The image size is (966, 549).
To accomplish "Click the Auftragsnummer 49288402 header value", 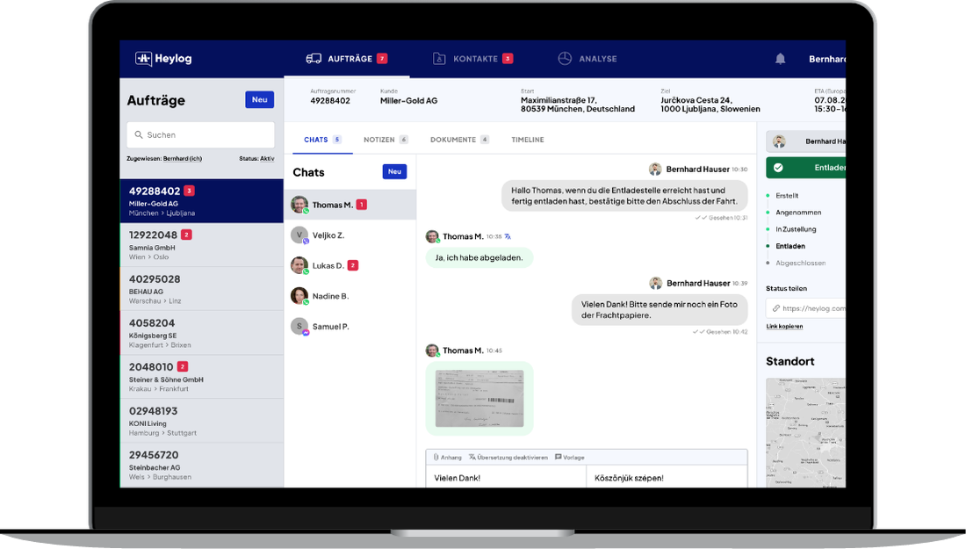I will point(330,100).
